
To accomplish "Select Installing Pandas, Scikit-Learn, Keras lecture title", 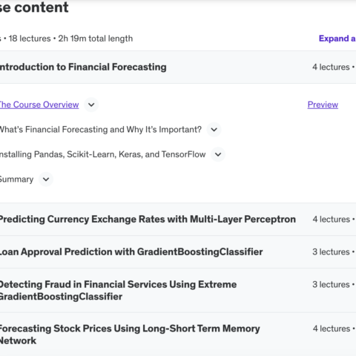I will coord(102,154).
